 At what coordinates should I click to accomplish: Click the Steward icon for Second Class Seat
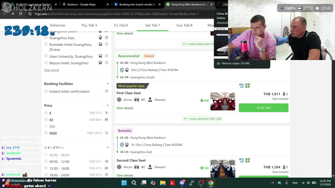click(x=150, y=167)
